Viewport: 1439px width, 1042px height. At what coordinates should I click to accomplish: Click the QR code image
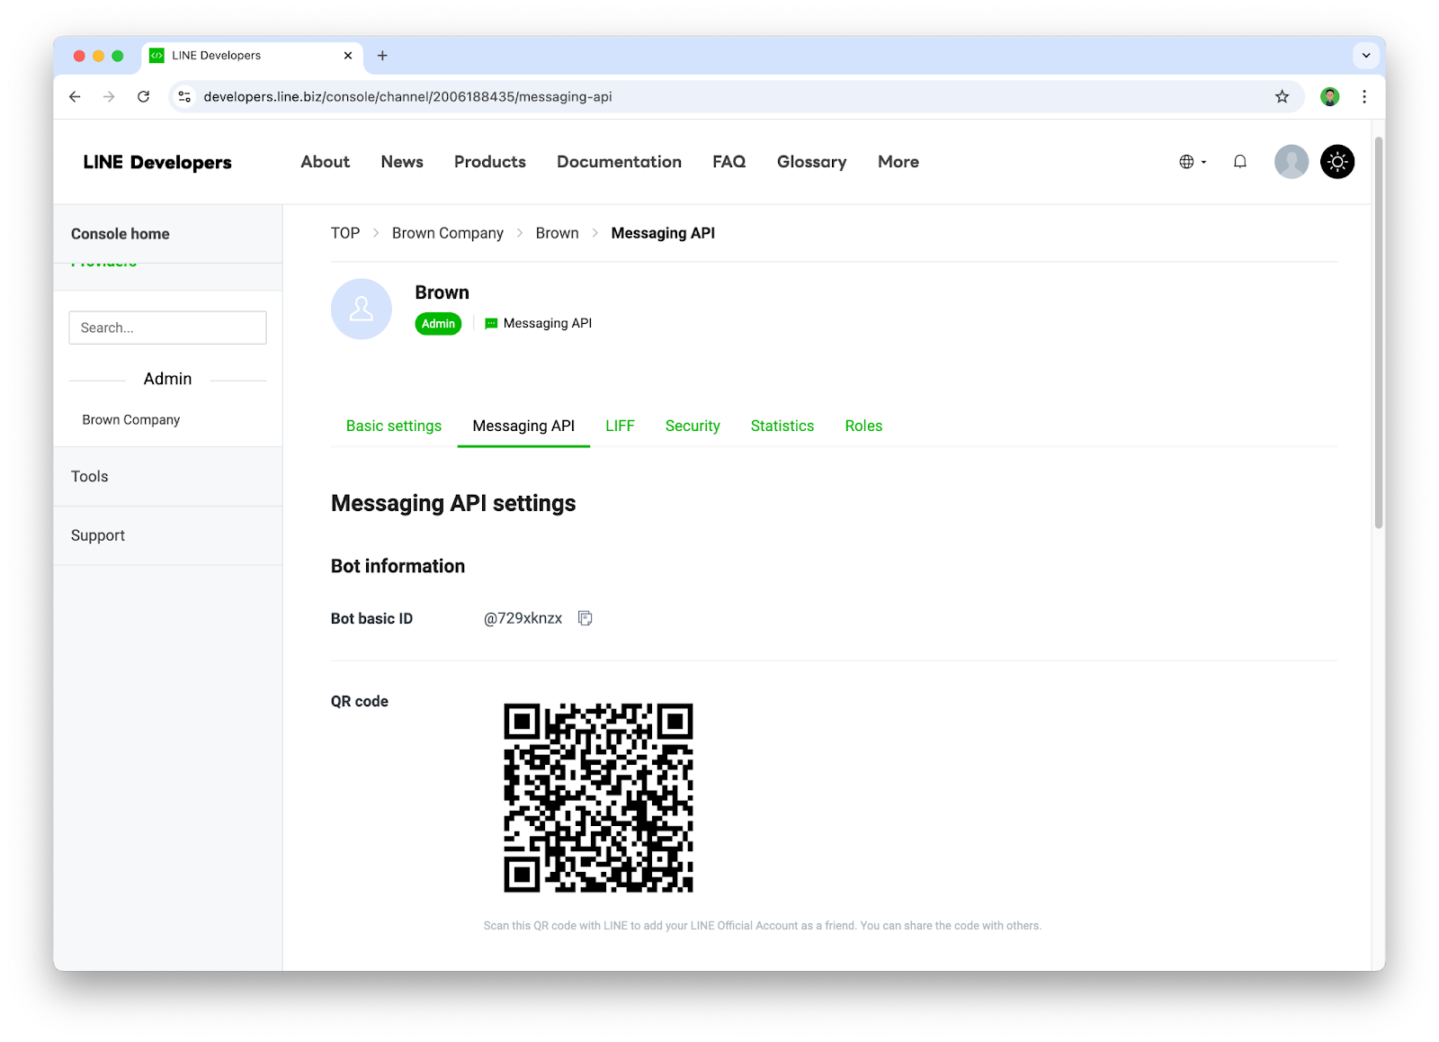point(598,798)
